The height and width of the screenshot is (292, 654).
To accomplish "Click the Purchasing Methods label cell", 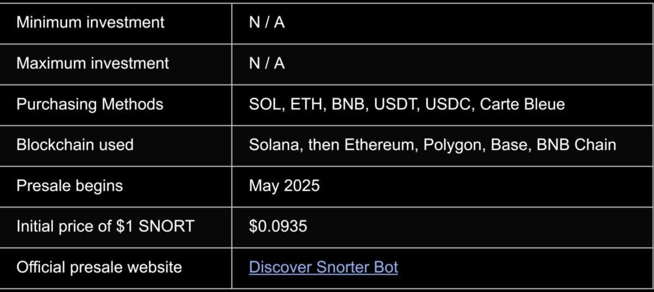I will coord(90,104).
